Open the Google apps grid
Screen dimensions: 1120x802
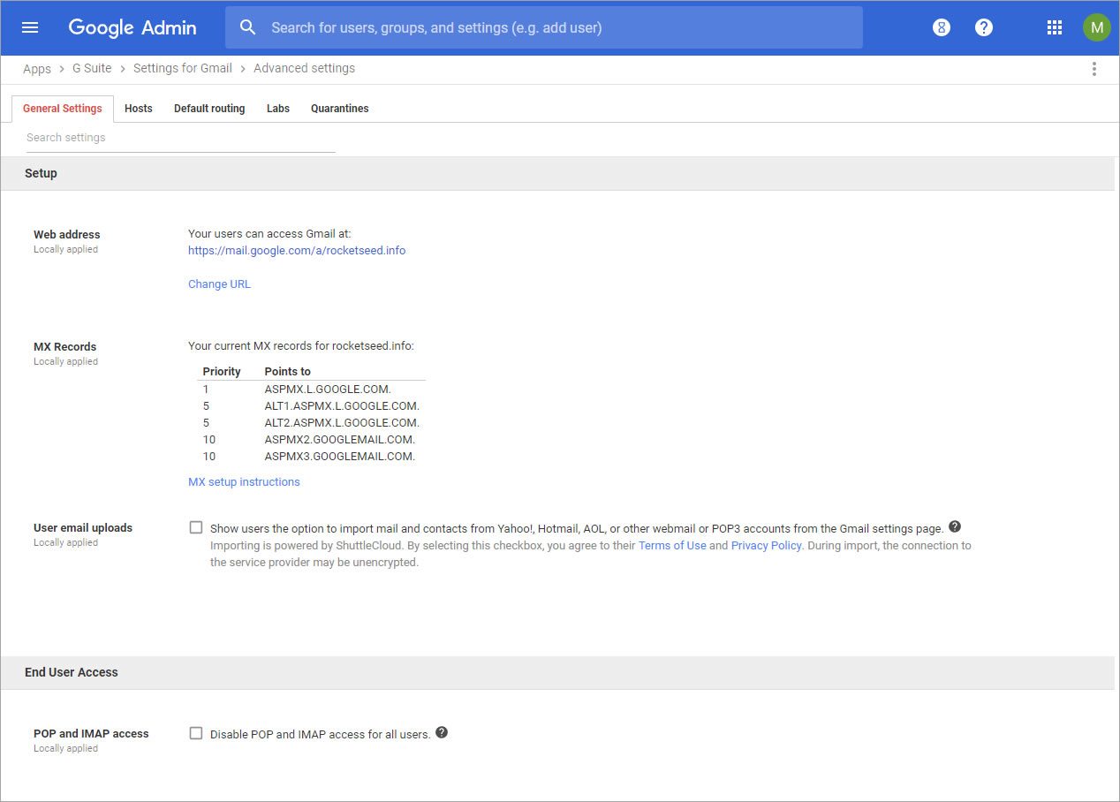pyautogui.click(x=1054, y=27)
